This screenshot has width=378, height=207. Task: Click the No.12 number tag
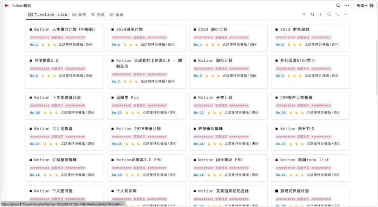coord(199,112)
